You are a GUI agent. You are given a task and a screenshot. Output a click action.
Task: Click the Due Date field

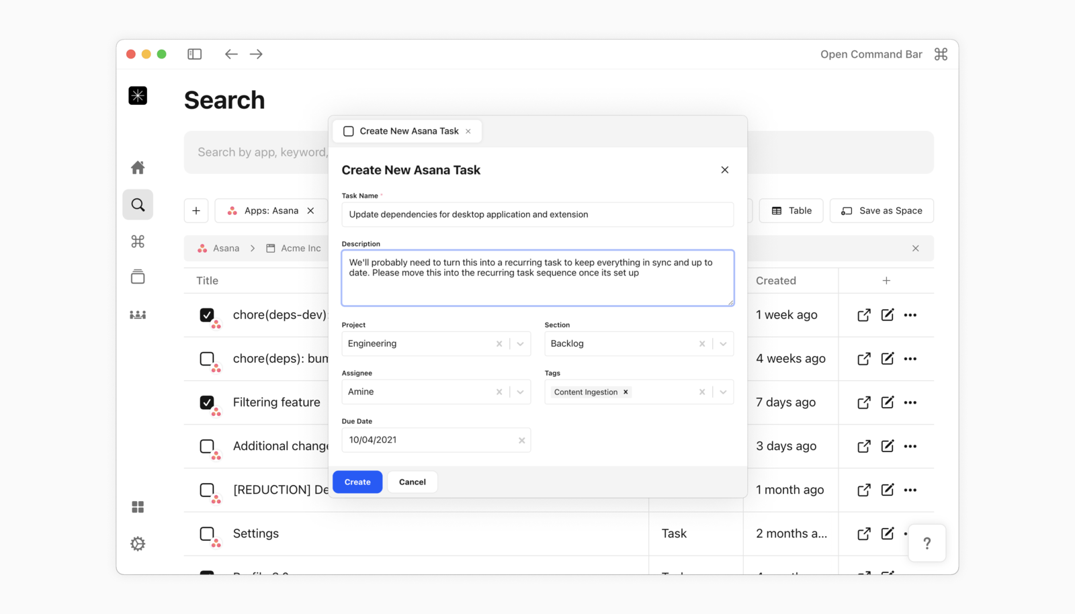click(x=436, y=440)
